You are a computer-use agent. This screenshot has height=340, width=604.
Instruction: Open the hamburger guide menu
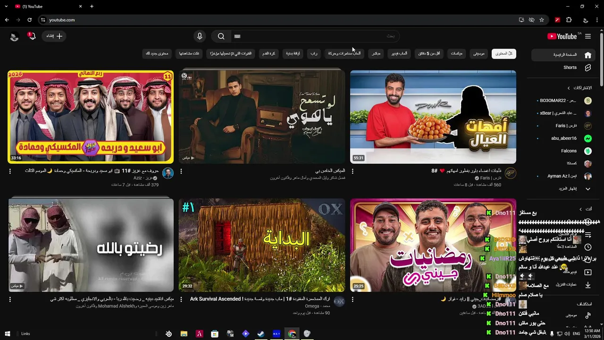588,36
